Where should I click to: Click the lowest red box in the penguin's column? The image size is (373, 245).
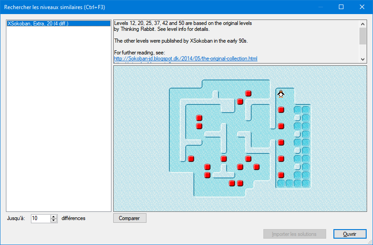(x=281, y=175)
